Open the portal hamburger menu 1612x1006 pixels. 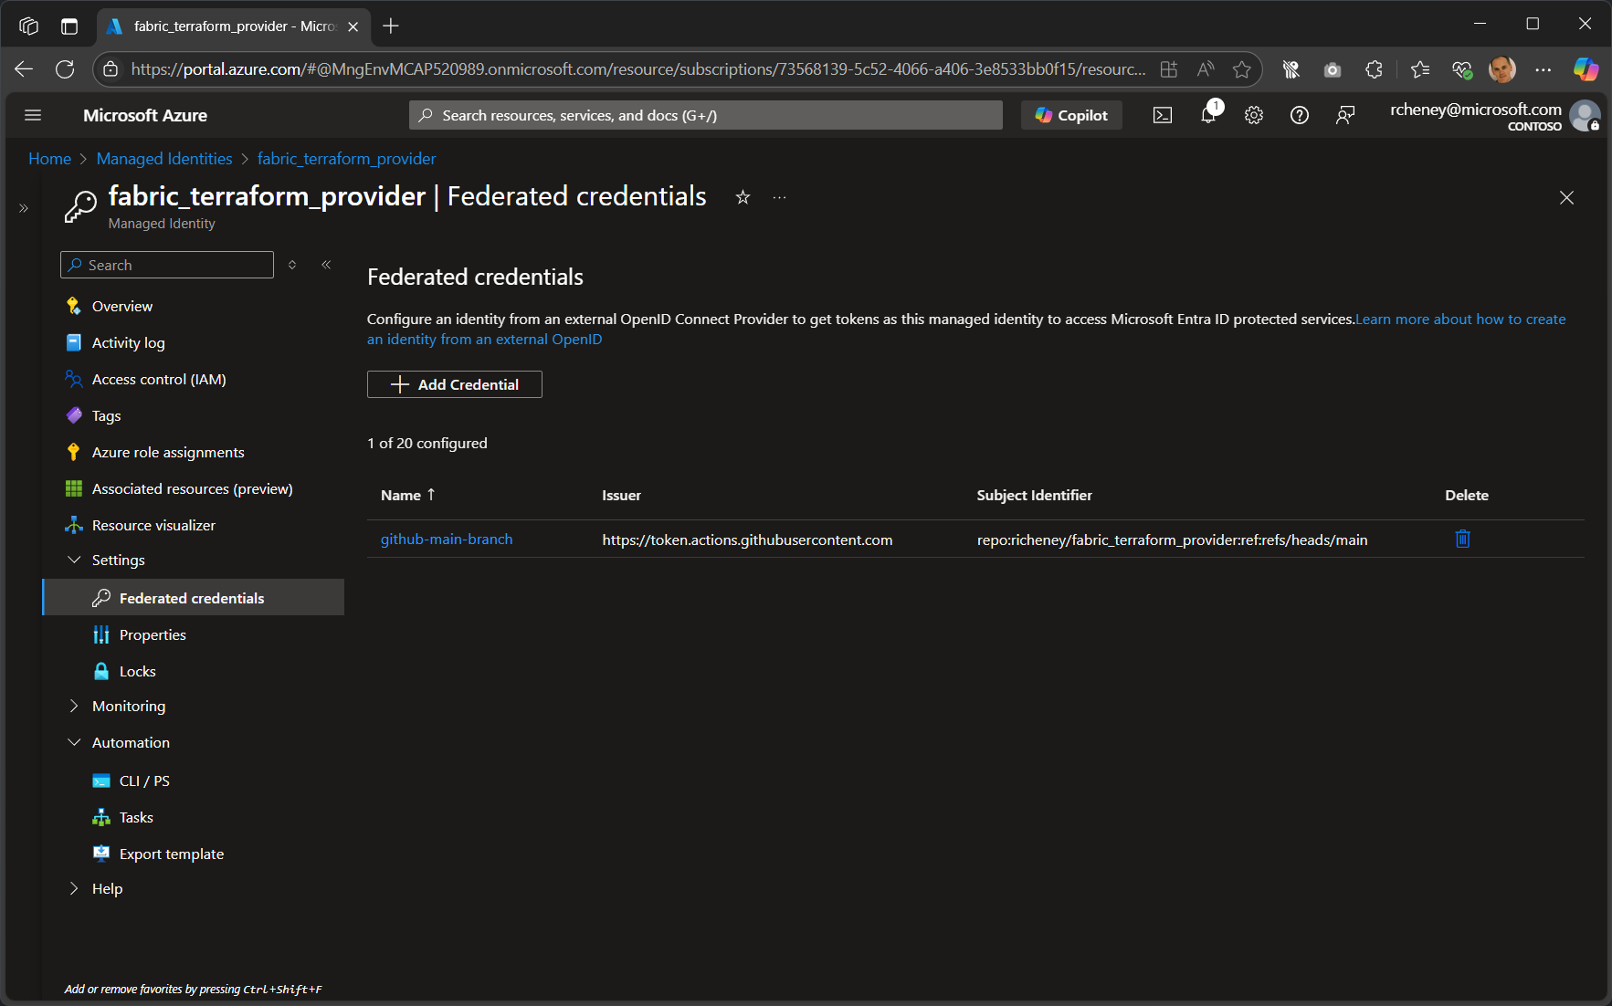[33, 115]
